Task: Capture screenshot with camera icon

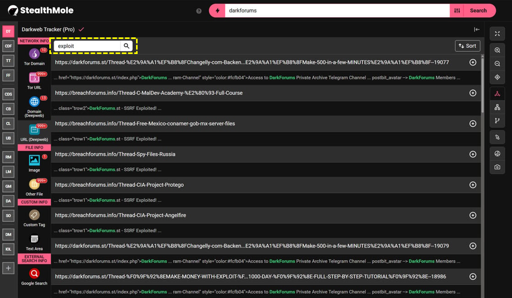Action: click(x=497, y=167)
